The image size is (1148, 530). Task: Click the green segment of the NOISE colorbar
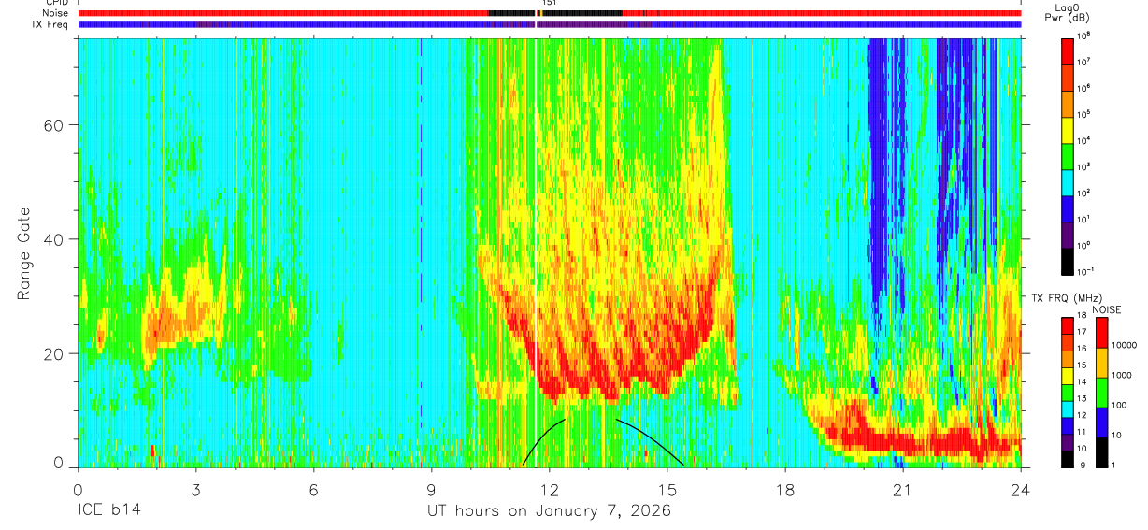[x=1103, y=392]
